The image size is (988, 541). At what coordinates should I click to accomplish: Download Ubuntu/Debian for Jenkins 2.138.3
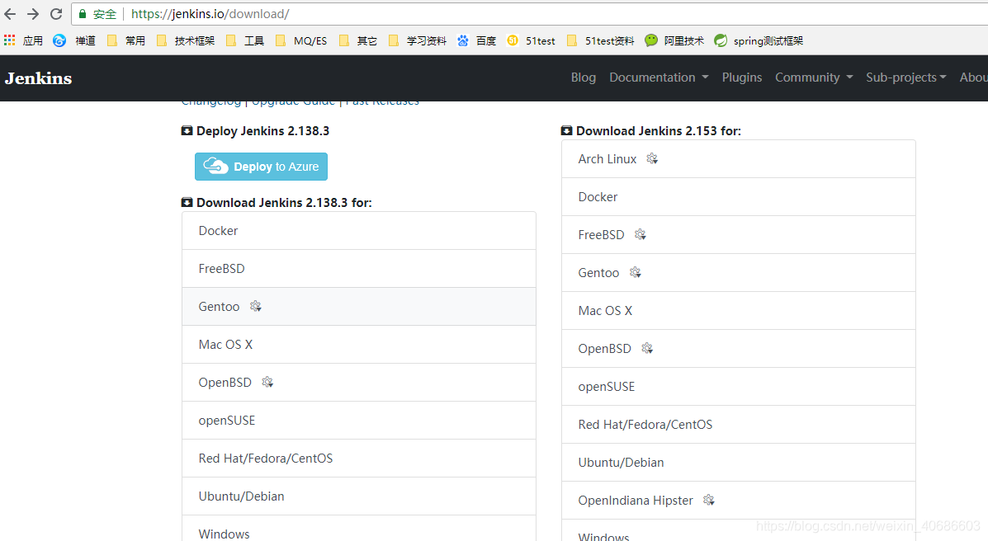[x=359, y=496]
